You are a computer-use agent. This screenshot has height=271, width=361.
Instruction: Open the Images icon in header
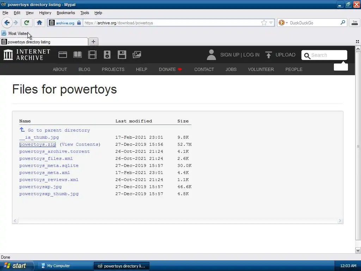[x=137, y=55]
